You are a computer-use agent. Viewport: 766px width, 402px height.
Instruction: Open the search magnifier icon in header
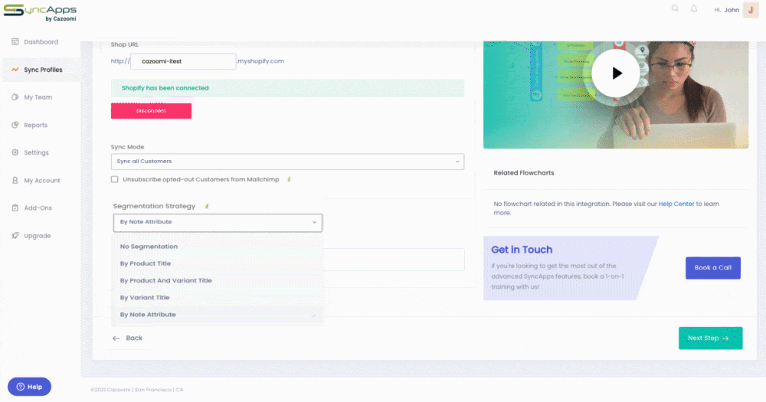click(x=675, y=8)
